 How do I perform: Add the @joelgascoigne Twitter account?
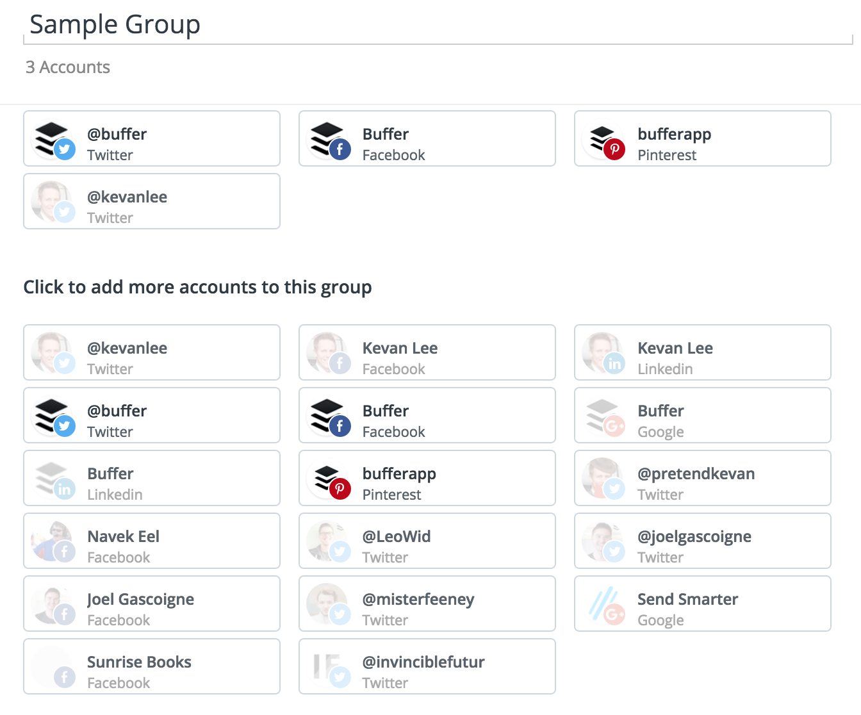pos(702,541)
